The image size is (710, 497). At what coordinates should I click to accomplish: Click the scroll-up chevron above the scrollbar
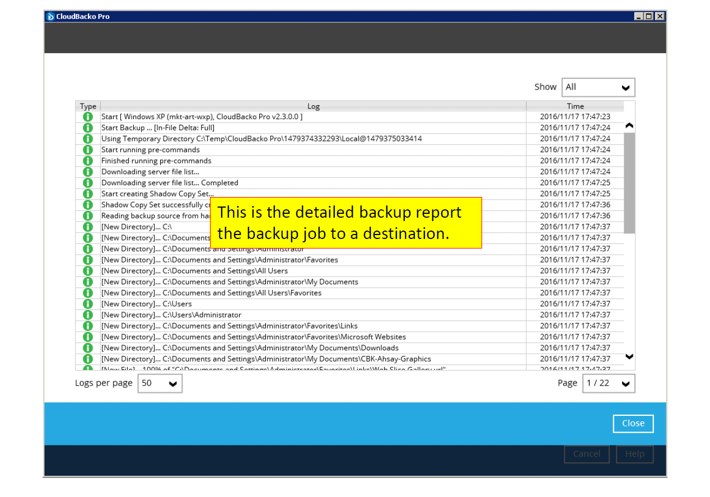click(629, 126)
